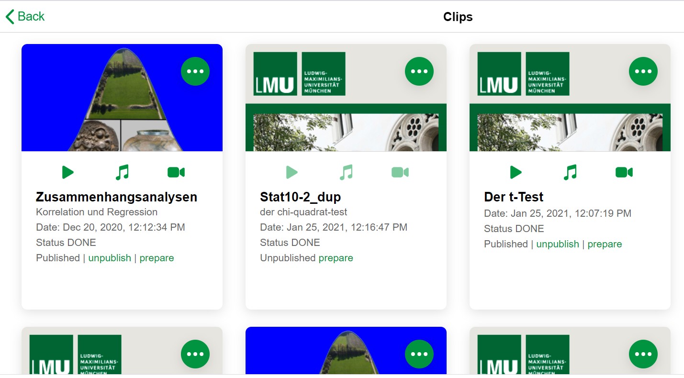The height and width of the screenshot is (378, 684).
Task: Open video camera icon for Zusammenhangsanalysen
Action: coord(176,172)
